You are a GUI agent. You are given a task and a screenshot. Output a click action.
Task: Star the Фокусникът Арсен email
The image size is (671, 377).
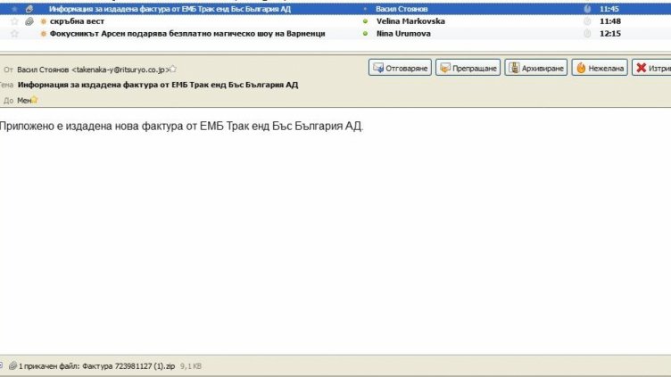(14, 34)
